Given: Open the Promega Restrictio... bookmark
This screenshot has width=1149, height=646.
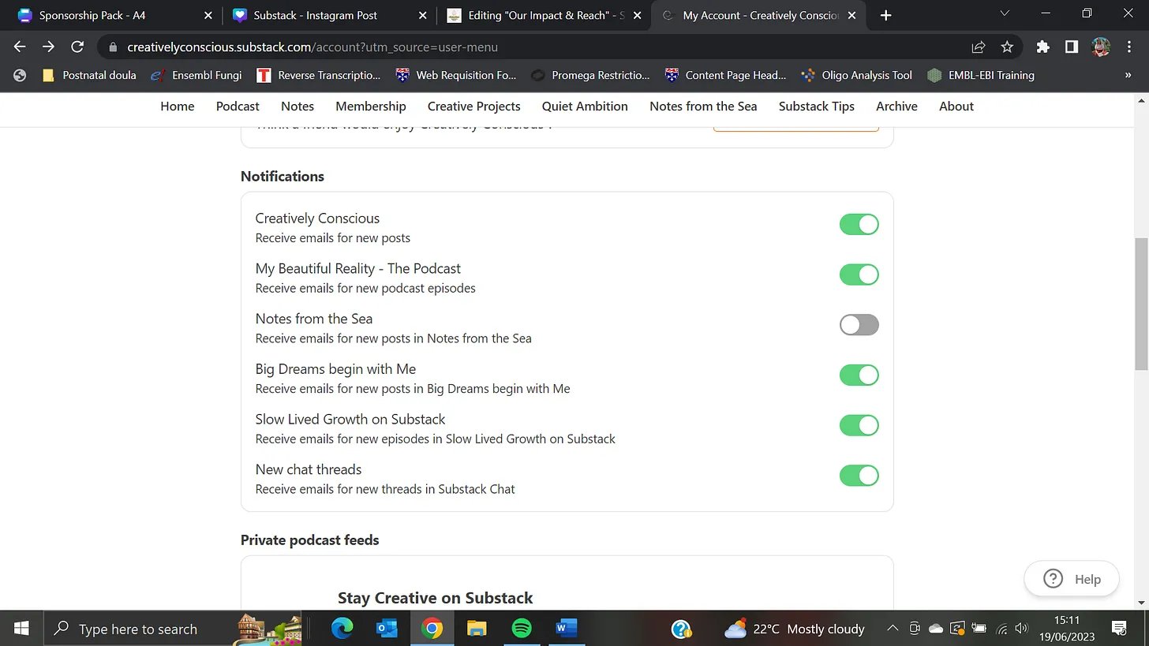Looking at the screenshot, I should [x=590, y=76].
